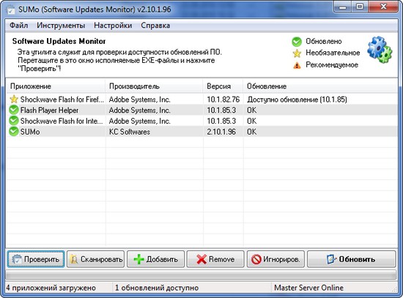
Task: Select the Shockwave Flash for Inte... row
Action: (x=202, y=121)
